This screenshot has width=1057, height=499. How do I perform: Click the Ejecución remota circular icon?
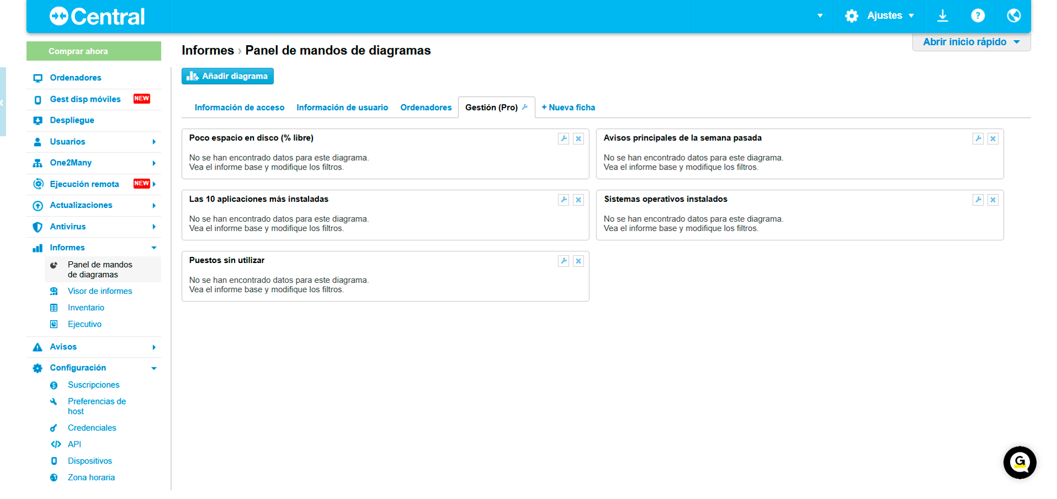tap(37, 184)
